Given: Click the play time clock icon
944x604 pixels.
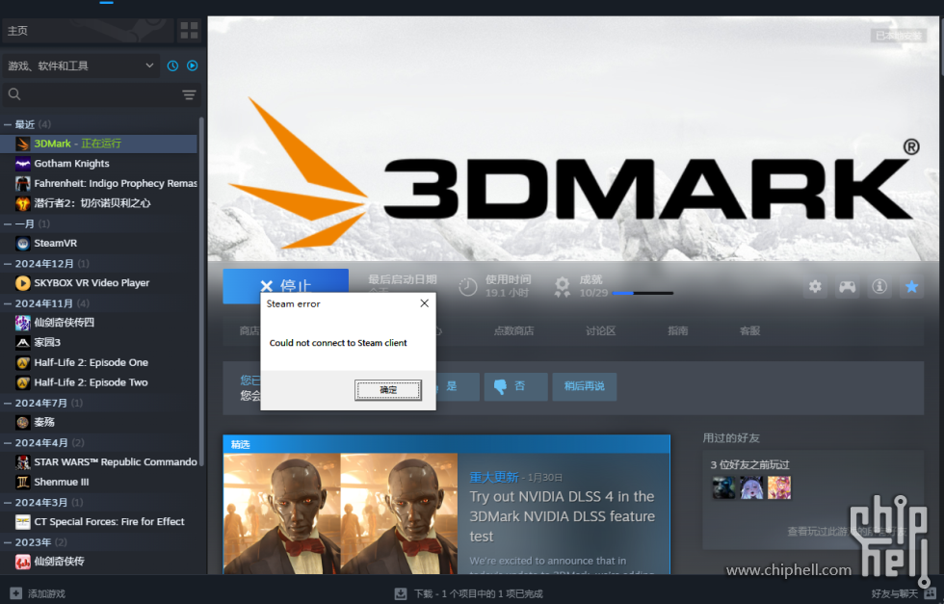Looking at the screenshot, I should point(468,287).
